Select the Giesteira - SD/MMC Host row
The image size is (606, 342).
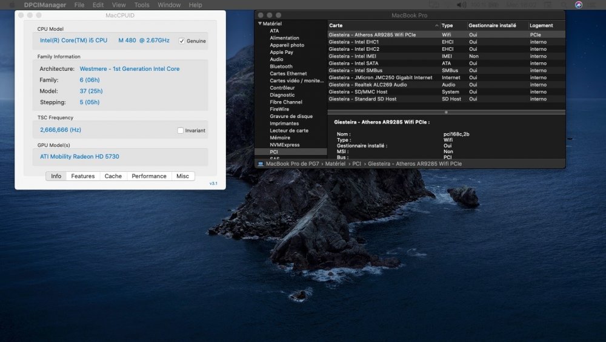(x=447, y=92)
